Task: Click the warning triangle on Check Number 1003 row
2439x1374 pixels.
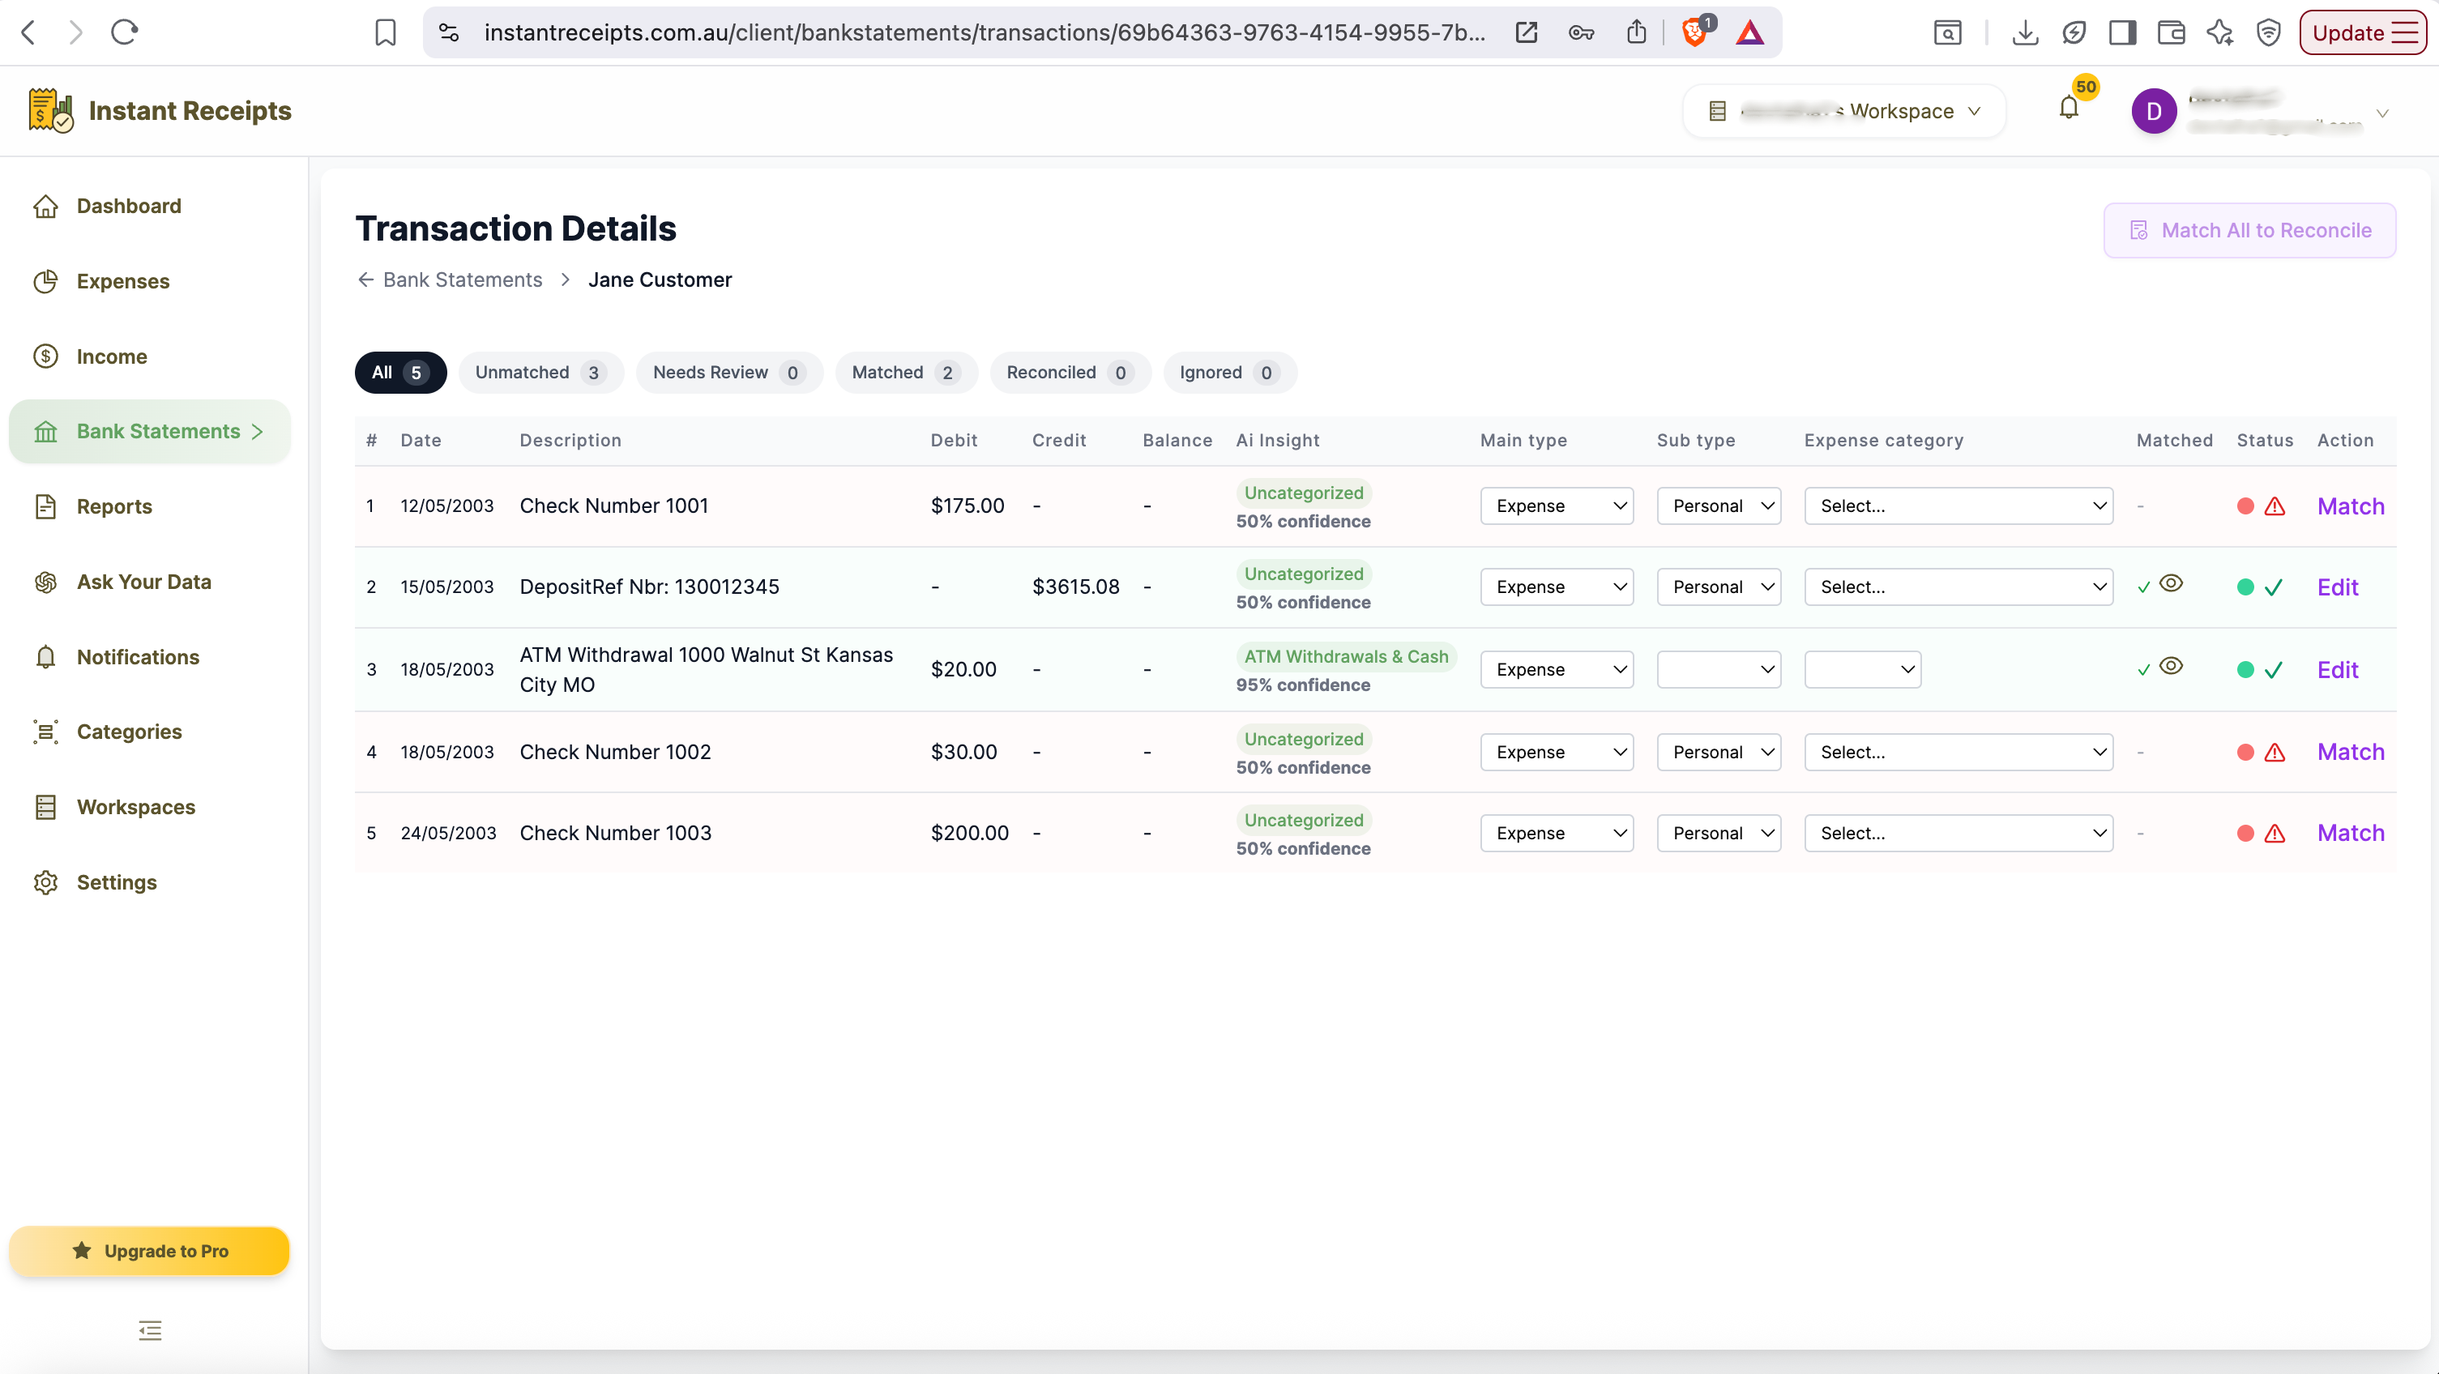Action: (2275, 834)
